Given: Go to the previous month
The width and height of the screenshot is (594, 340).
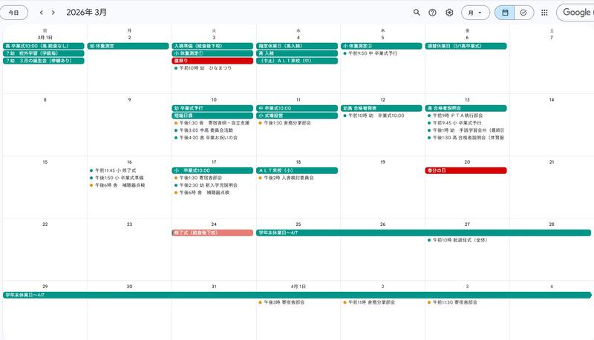Looking at the screenshot, I should [x=42, y=13].
